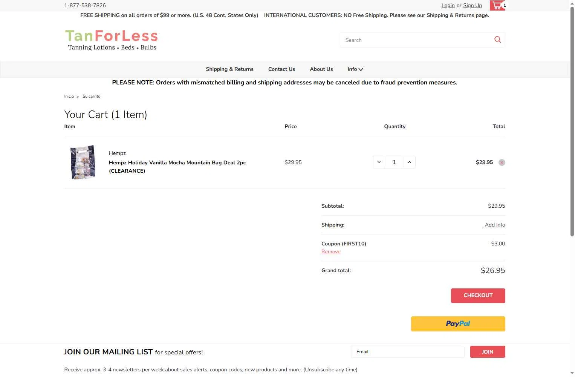
Task: Click Add Info for shipping
Action: (x=495, y=225)
